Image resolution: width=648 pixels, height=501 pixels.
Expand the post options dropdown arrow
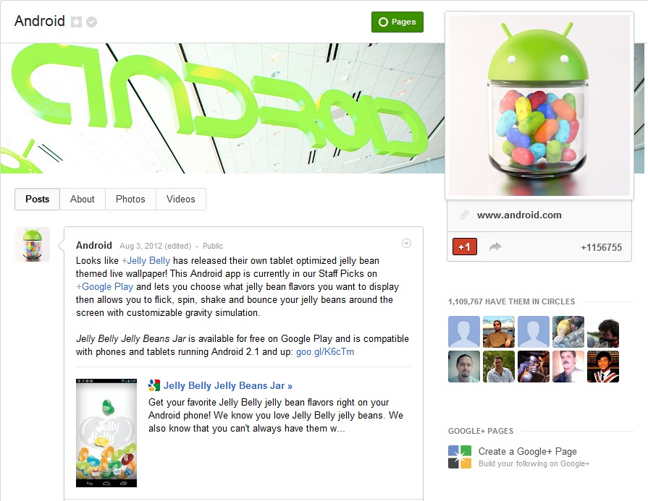(x=407, y=244)
